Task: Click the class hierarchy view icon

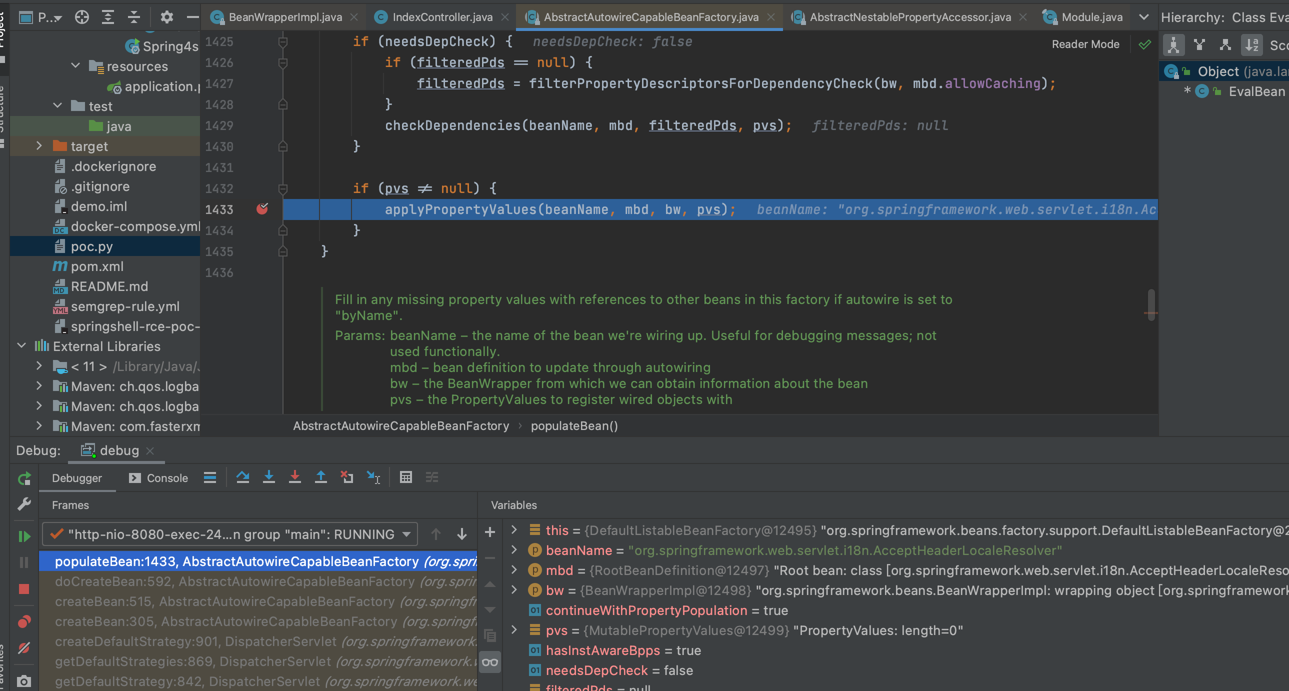Action: point(1173,45)
